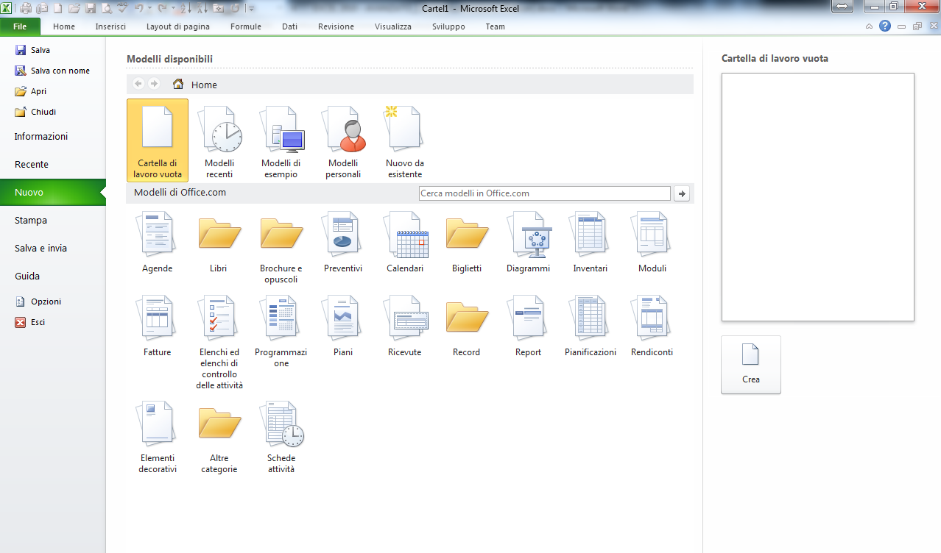Open the Fatture templates
The image size is (941, 553).
pyautogui.click(x=158, y=327)
